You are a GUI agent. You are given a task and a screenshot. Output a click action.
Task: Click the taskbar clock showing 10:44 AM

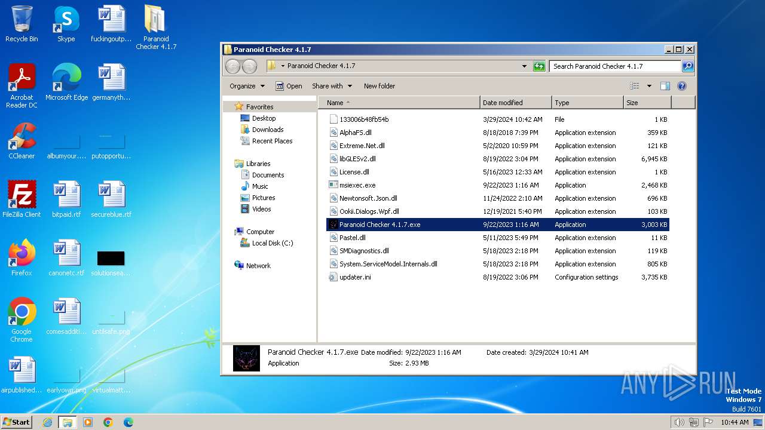(x=735, y=422)
